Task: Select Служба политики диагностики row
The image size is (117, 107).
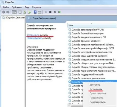Action: pos(87,78)
